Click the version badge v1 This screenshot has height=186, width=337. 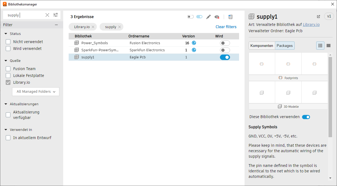tap(329, 16)
